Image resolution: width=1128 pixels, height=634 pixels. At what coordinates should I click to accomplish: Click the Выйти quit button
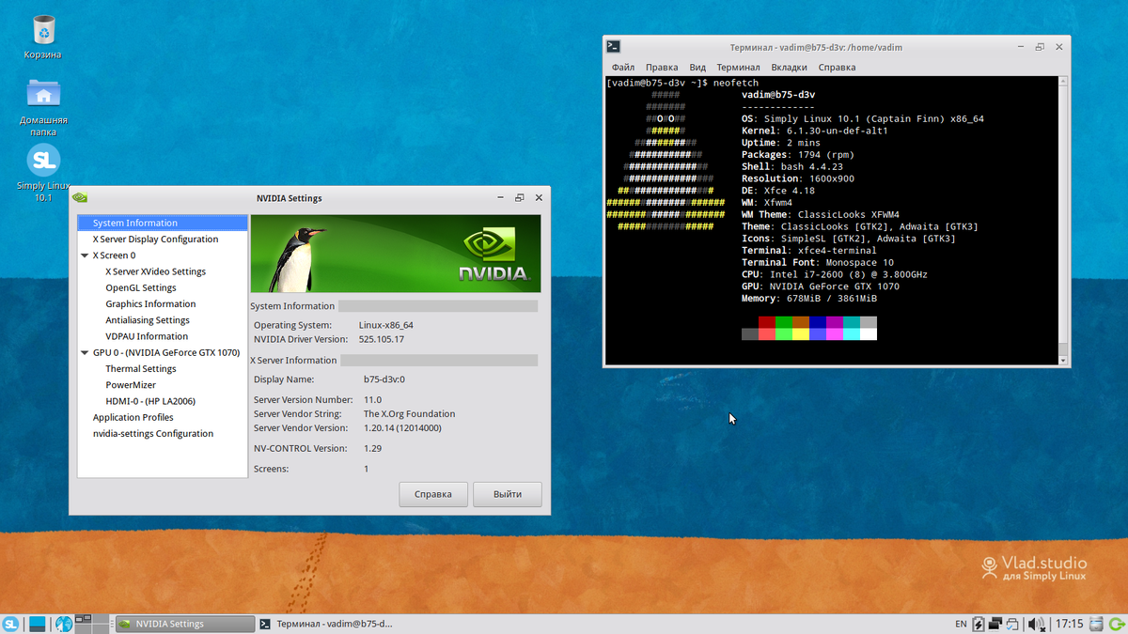click(x=508, y=494)
